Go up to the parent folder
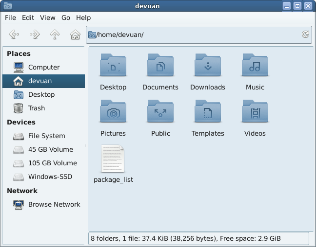 pyautogui.click(x=55, y=35)
